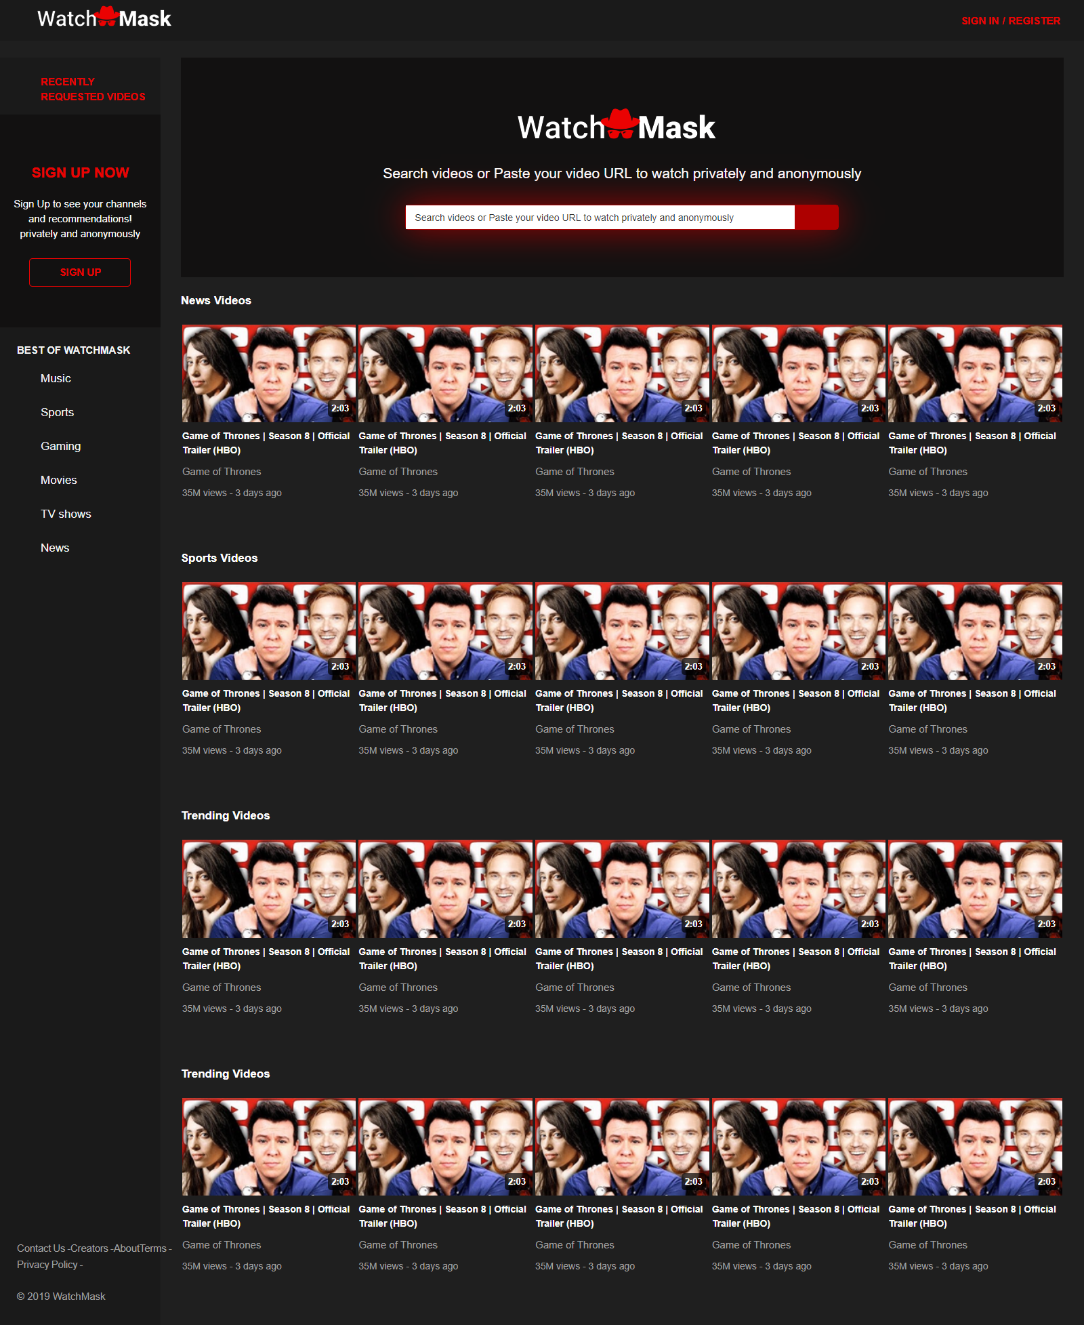Open the Gaming category in the sidebar

(60, 446)
